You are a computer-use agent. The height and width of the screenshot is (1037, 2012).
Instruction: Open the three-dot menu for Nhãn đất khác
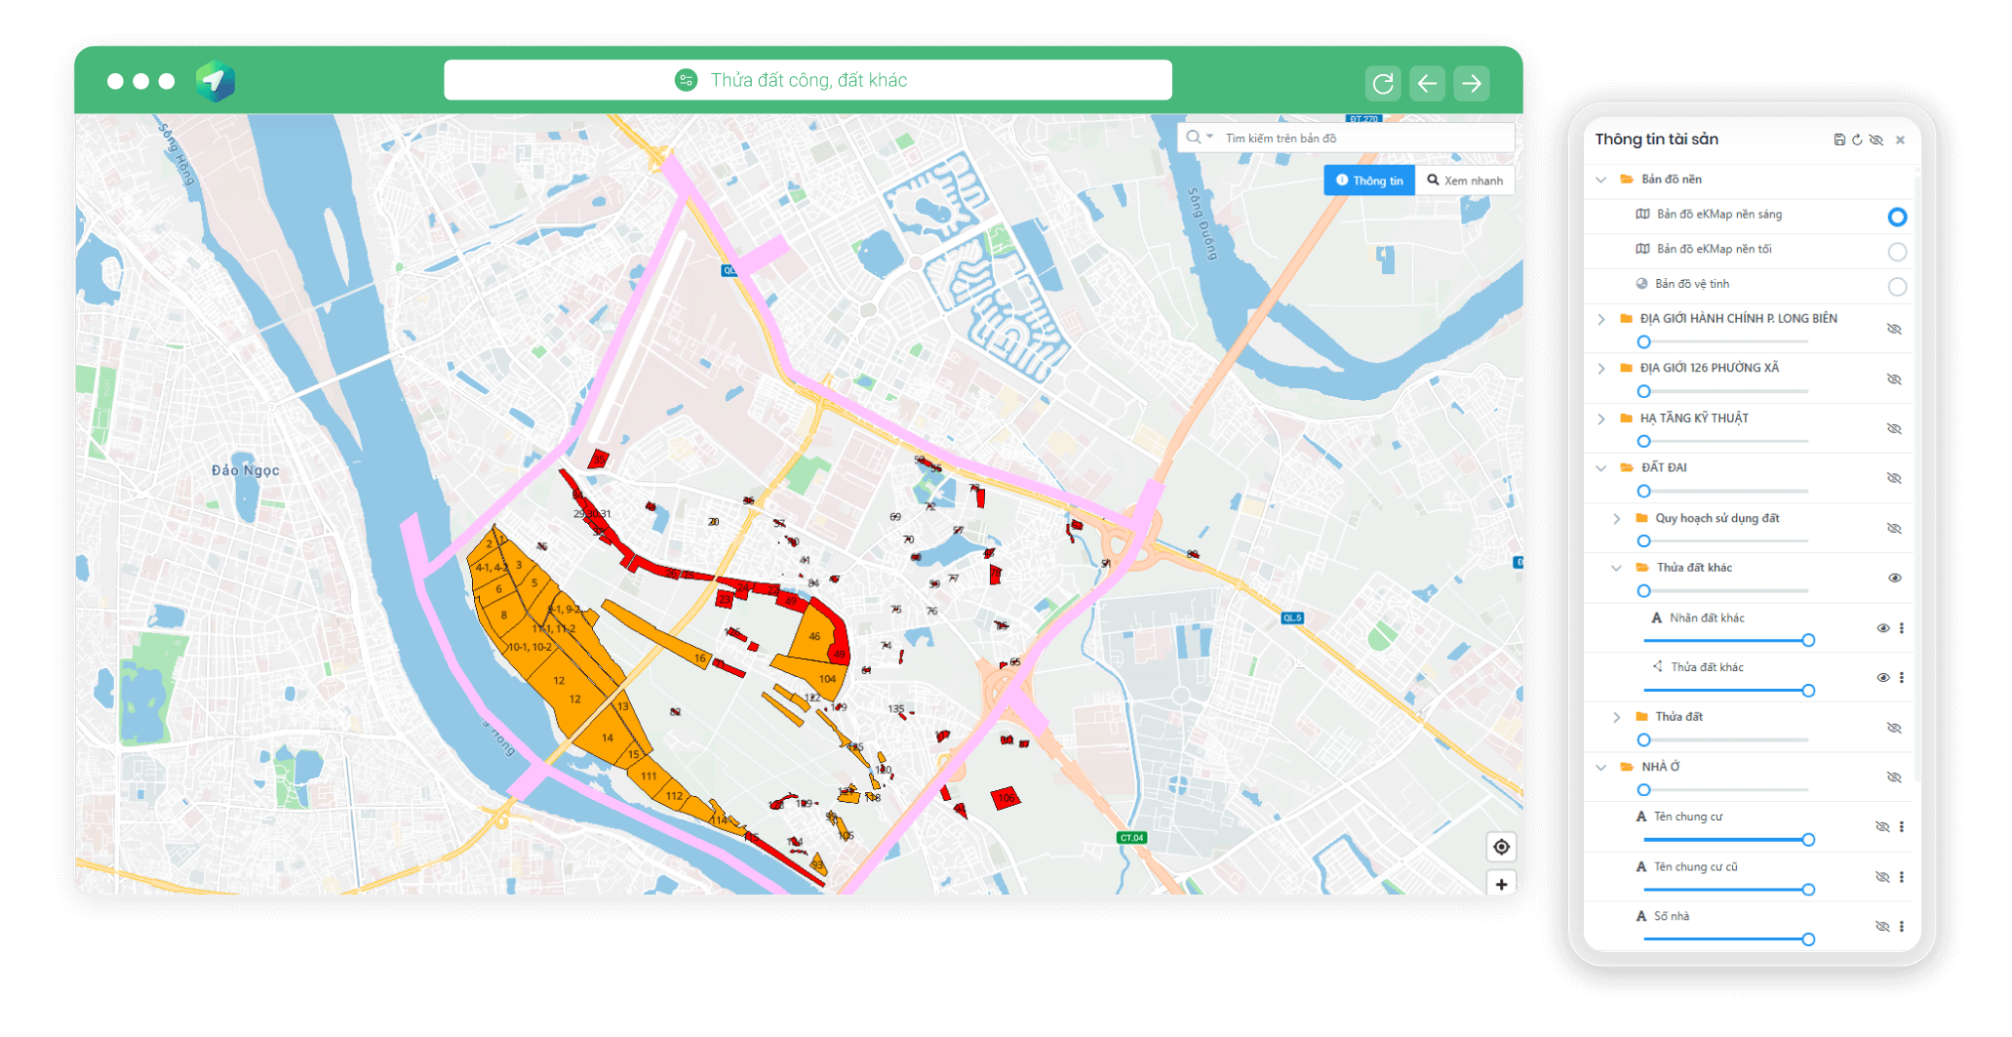1902,628
